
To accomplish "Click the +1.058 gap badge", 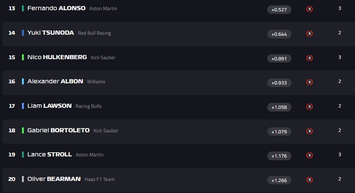I will (x=279, y=107).
